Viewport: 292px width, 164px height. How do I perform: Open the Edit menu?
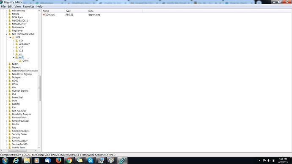click(10, 6)
